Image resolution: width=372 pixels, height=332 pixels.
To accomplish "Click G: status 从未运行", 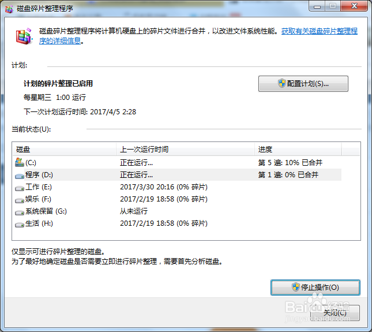I will [134, 211].
